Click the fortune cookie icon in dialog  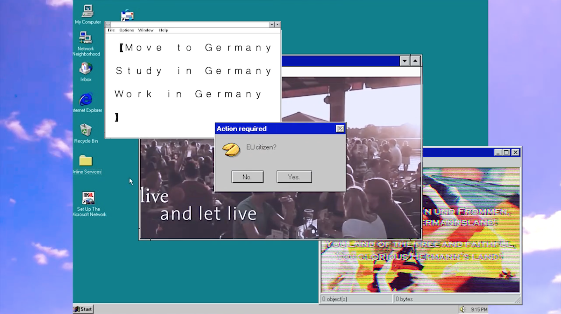231,150
